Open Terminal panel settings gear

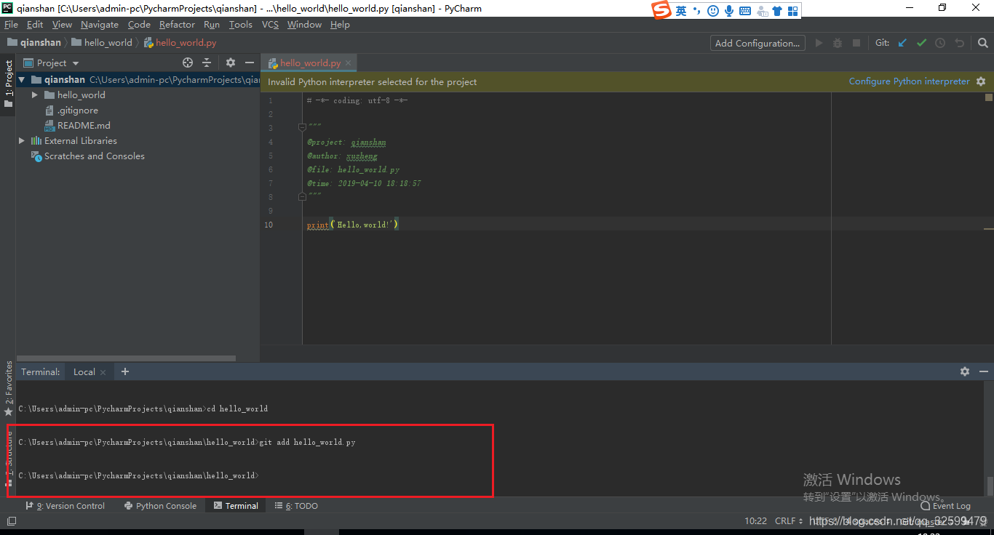(x=965, y=371)
